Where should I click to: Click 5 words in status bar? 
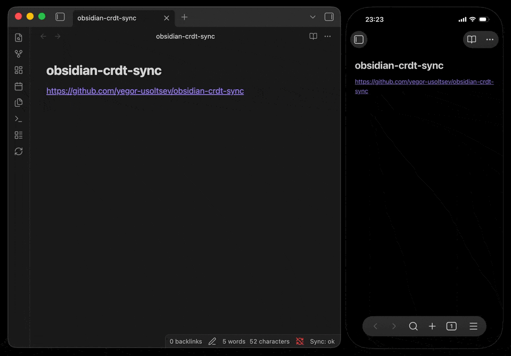(234, 341)
